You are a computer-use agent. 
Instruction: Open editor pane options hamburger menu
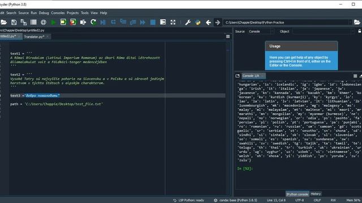coord(228,37)
